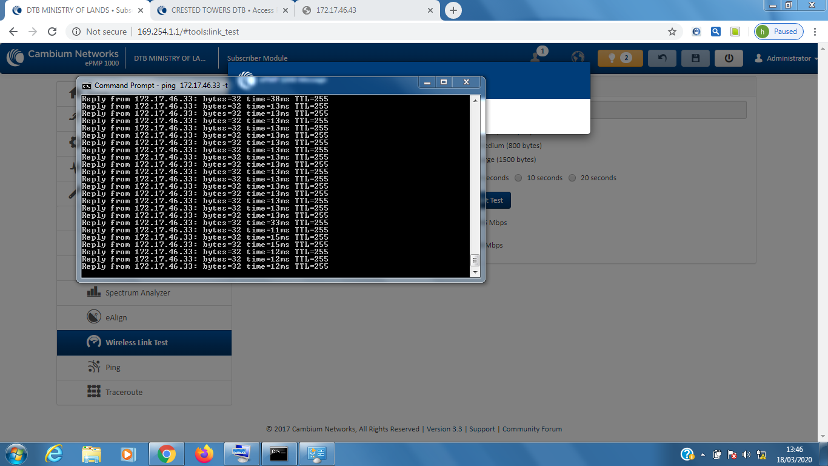Image resolution: width=828 pixels, height=466 pixels.
Task: Open Chrome's three-dot menu
Action: 815,32
